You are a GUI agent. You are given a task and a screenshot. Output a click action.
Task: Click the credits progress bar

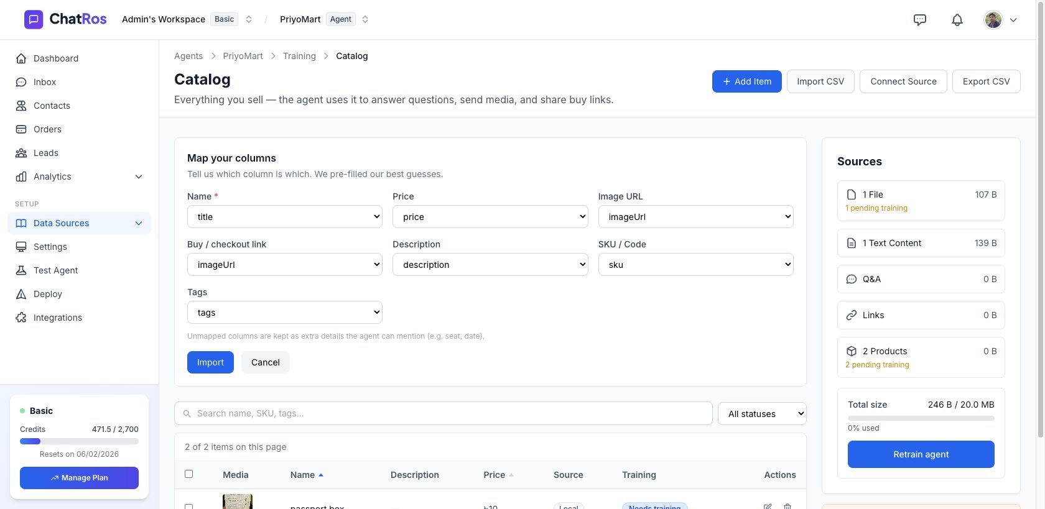79,441
